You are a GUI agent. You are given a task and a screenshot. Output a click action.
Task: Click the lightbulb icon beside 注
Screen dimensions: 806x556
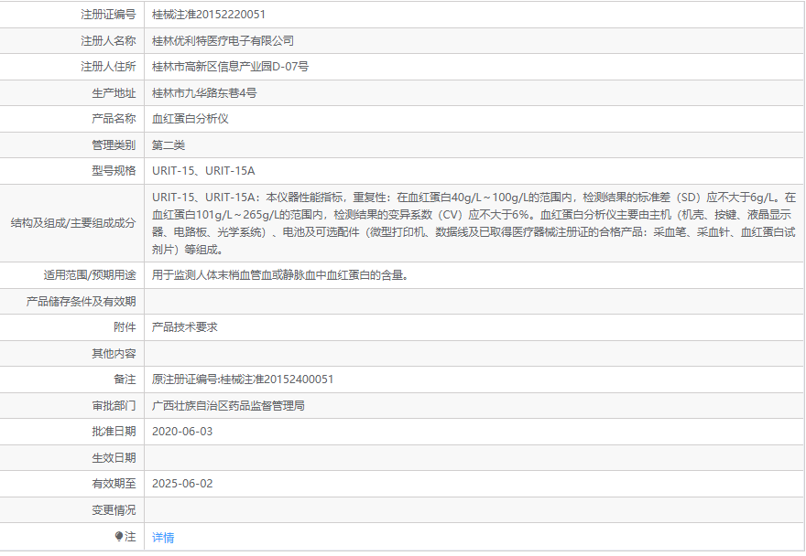point(119,536)
